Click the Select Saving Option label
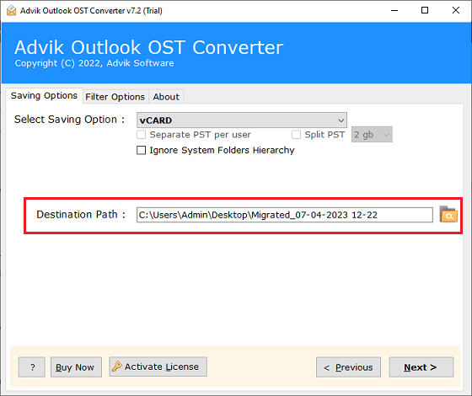 [69, 120]
